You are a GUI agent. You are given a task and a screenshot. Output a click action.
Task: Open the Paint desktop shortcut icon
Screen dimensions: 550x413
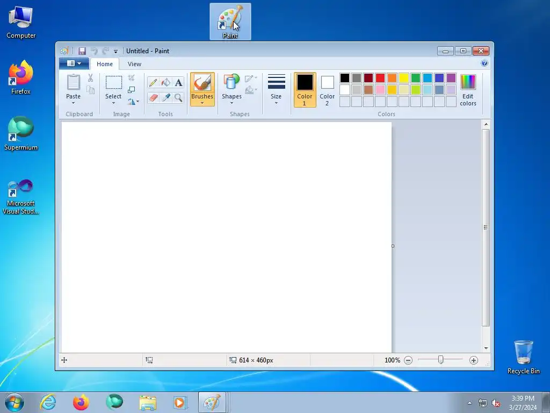(230, 22)
